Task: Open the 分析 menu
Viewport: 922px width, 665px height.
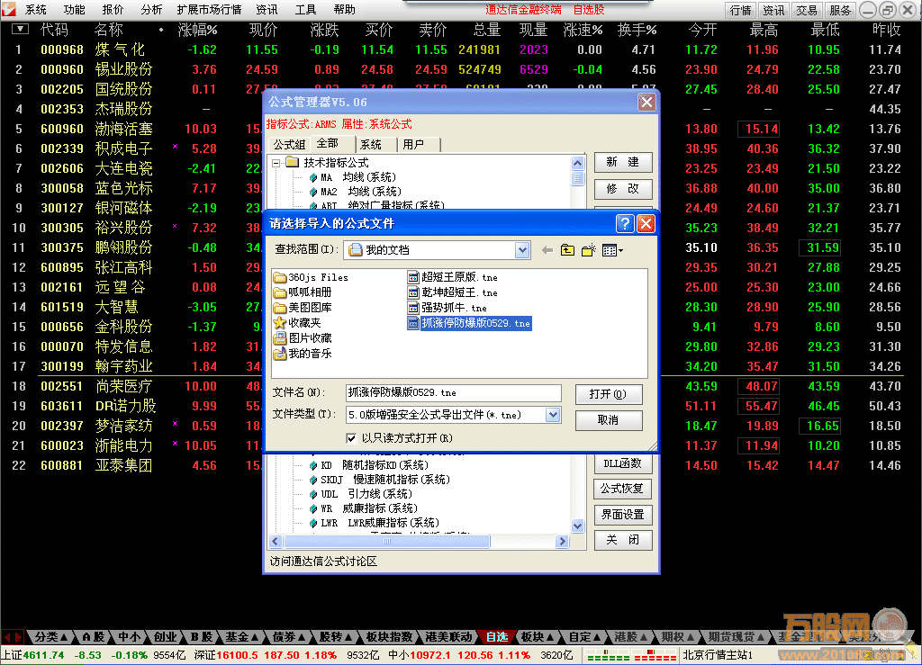Action: point(151,9)
